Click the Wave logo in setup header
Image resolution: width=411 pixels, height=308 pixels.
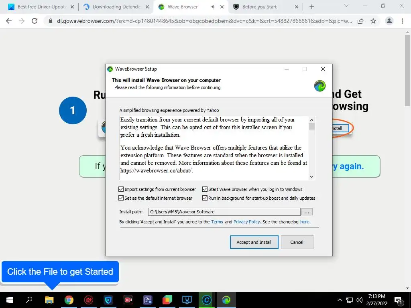click(320, 86)
